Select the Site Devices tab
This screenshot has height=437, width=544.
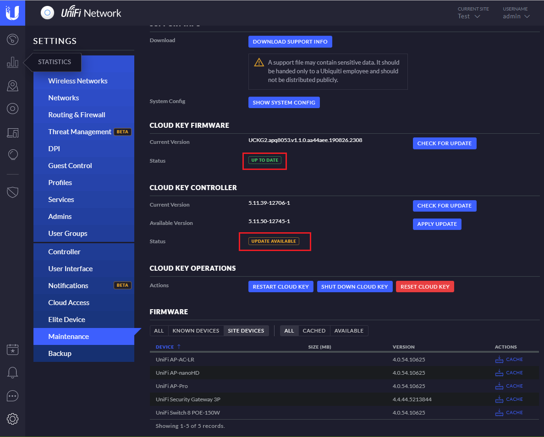tap(246, 331)
